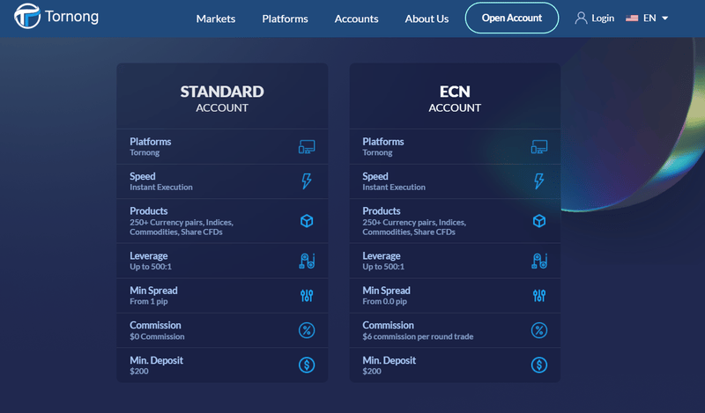Click '$0 Commission' text

coord(157,336)
